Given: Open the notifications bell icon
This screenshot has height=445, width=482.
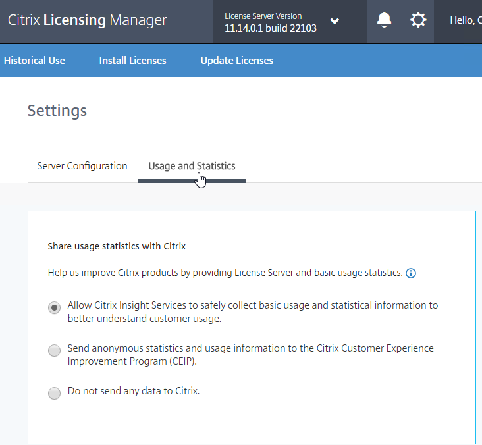Looking at the screenshot, I should (x=384, y=20).
